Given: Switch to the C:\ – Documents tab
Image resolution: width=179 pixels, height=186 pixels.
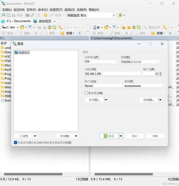Looking at the screenshot, I should pyautogui.click(x=16, y=21).
